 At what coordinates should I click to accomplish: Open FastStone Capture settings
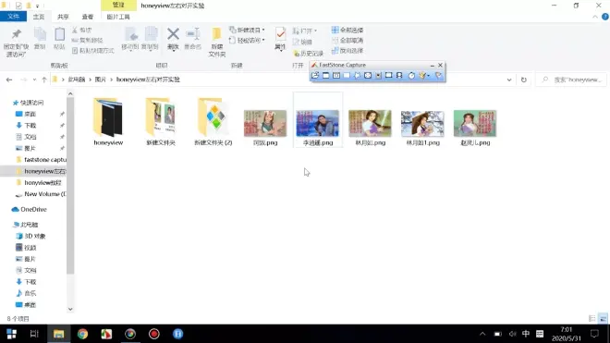pyautogui.click(x=438, y=76)
